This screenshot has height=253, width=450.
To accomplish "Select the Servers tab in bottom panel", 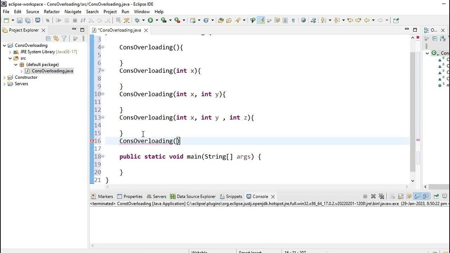I will [x=156, y=196].
